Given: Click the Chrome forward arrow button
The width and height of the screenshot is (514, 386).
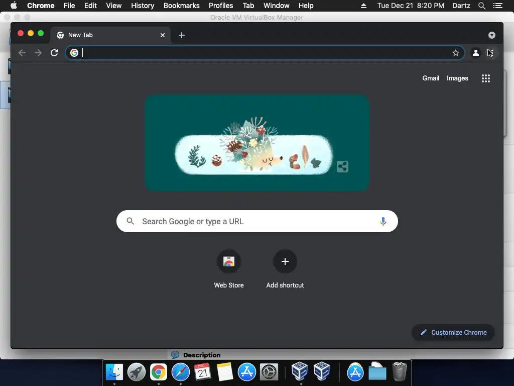Looking at the screenshot, I should pos(38,53).
